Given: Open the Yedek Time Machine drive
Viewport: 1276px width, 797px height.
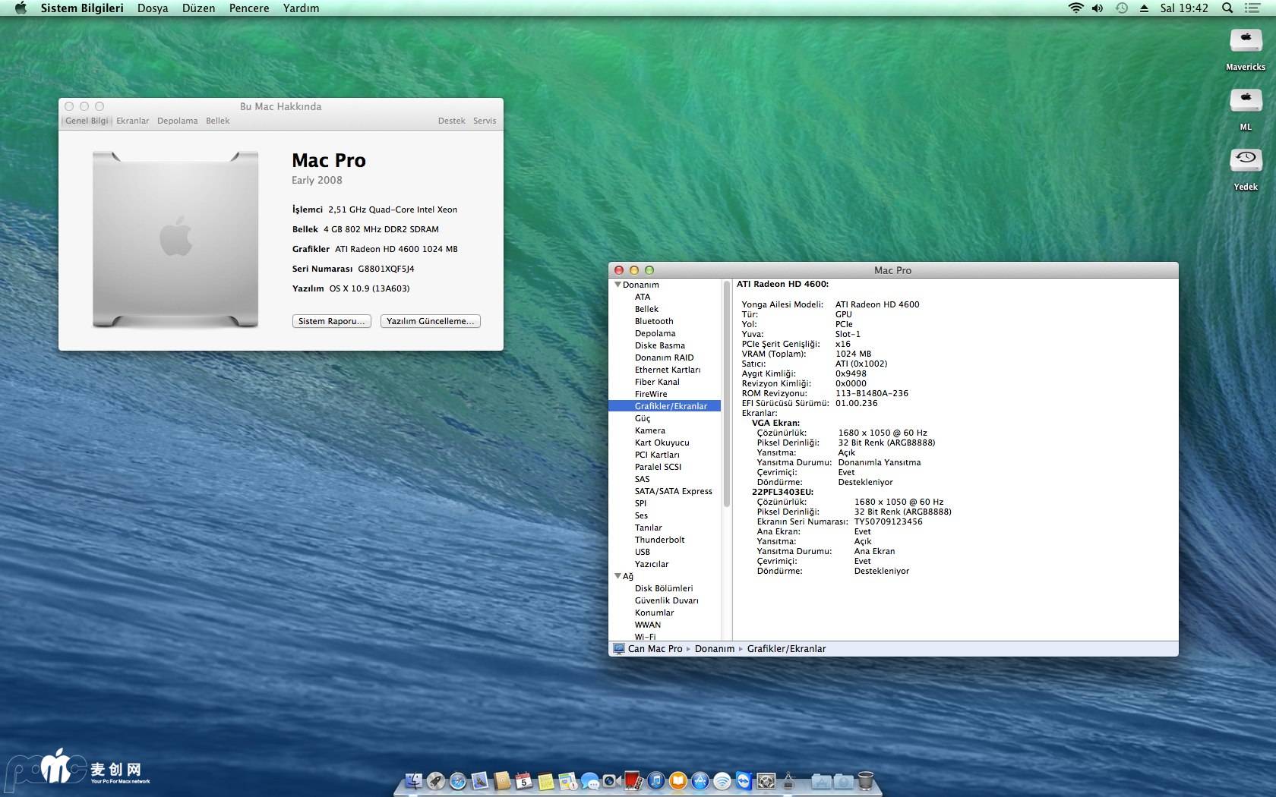Looking at the screenshot, I should (x=1245, y=162).
